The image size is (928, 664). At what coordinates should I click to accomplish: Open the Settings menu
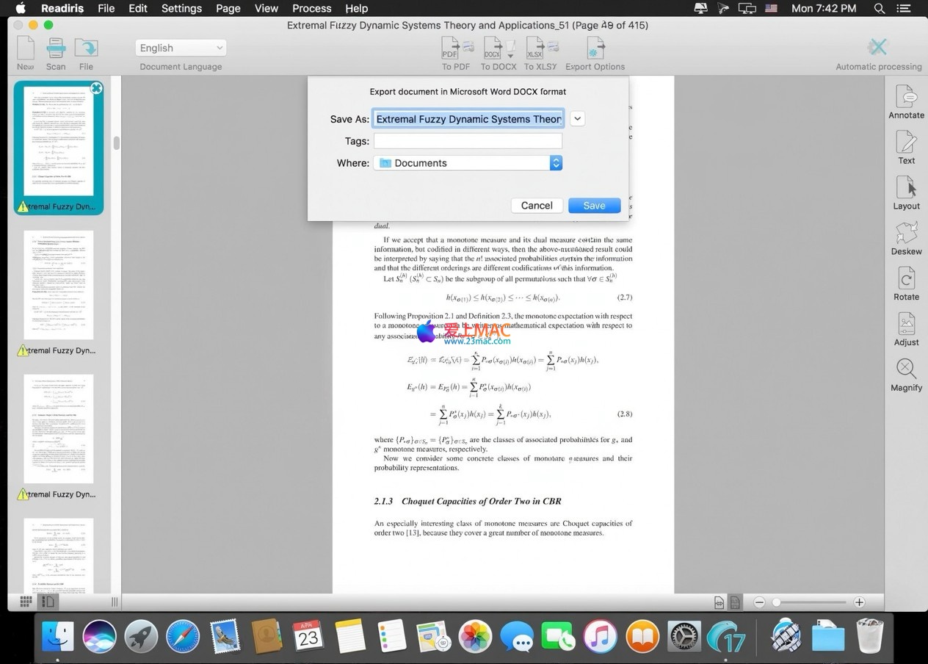click(181, 8)
